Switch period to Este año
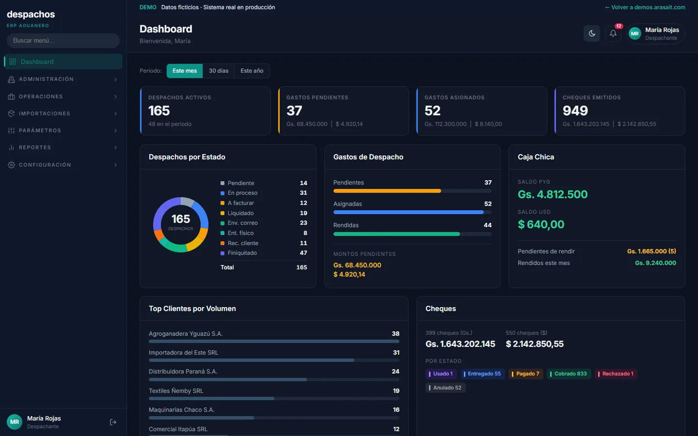Screen dimensions: 698x436 pyautogui.click(x=252, y=71)
